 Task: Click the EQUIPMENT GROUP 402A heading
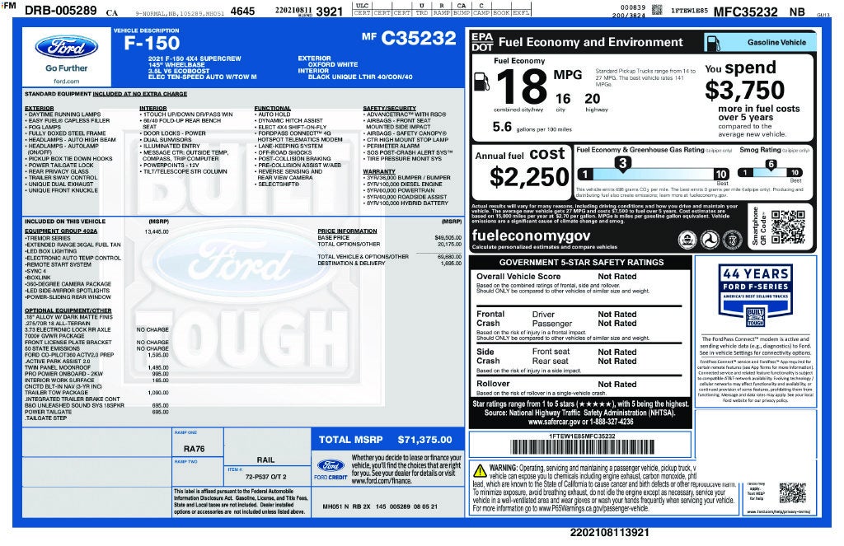coord(61,231)
